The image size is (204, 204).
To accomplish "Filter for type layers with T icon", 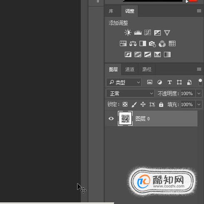I will (x=169, y=82).
